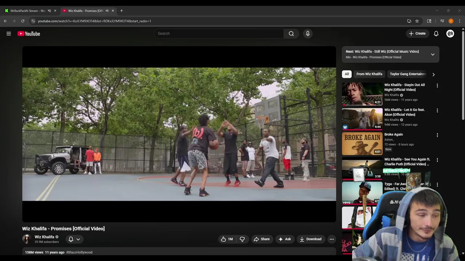465x261 pixels.
Task: Dislike this video
Action: pos(242,239)
